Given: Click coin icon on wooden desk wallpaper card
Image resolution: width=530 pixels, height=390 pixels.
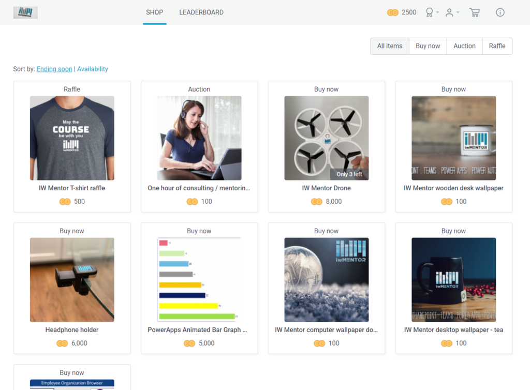Looking at the screenshot, I should (447, 202).
